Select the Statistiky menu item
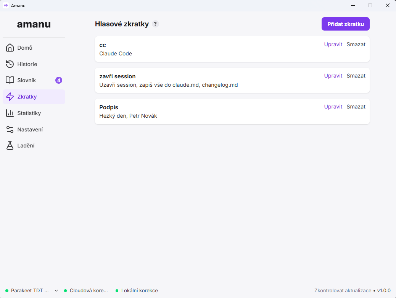This screenshot has width=396, height=298. [34, 113]
